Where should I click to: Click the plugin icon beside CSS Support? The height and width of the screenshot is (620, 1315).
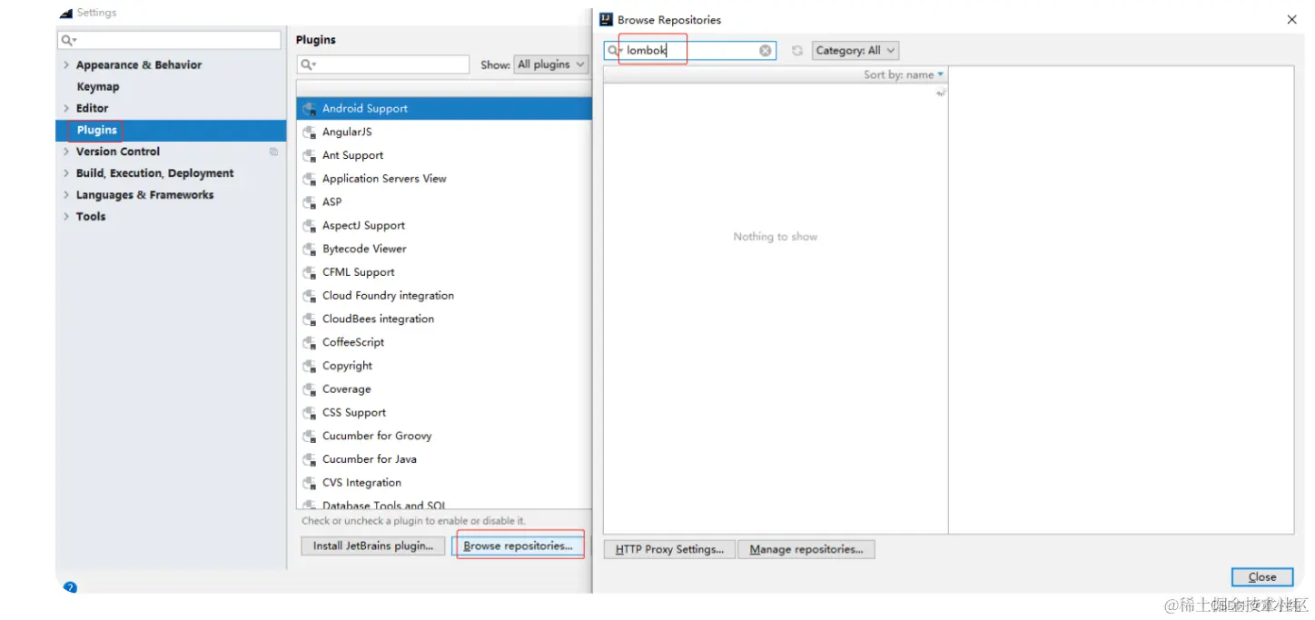(310, 413)
